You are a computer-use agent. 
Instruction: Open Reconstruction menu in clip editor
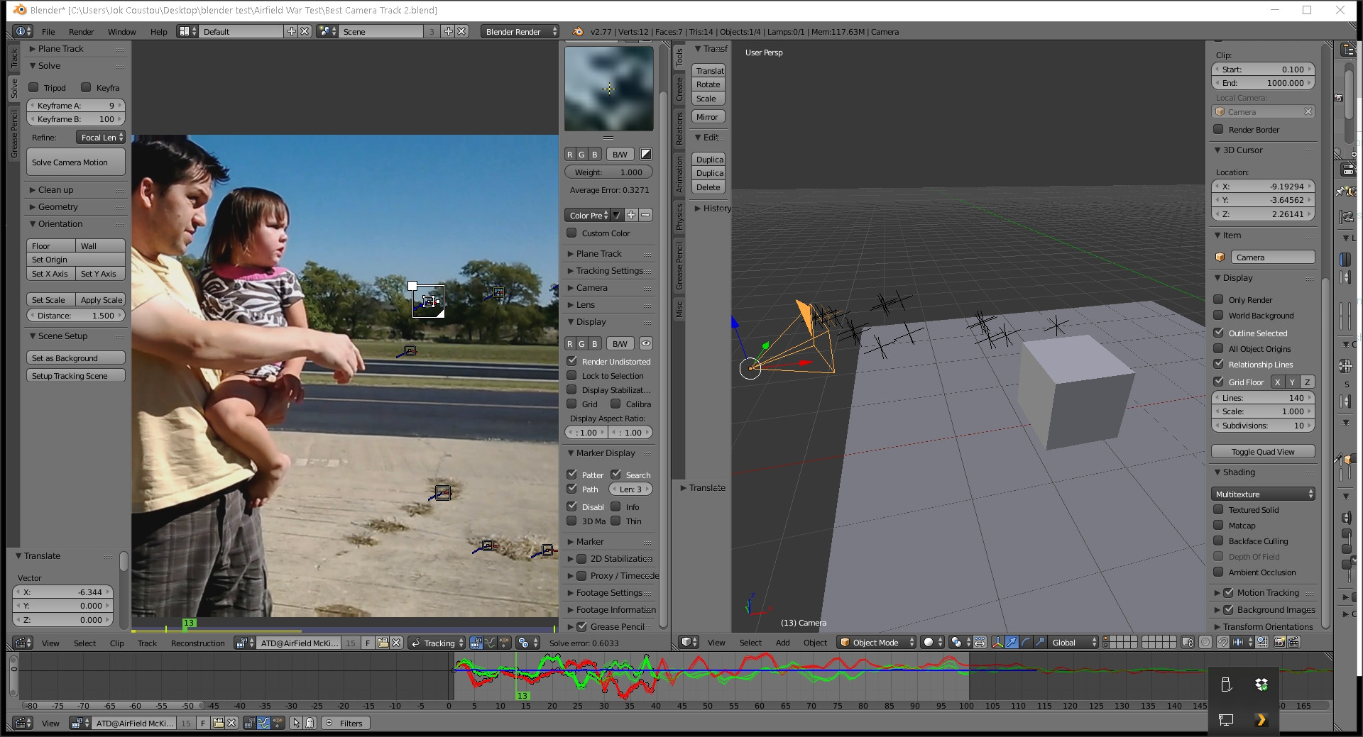(197, 643)
